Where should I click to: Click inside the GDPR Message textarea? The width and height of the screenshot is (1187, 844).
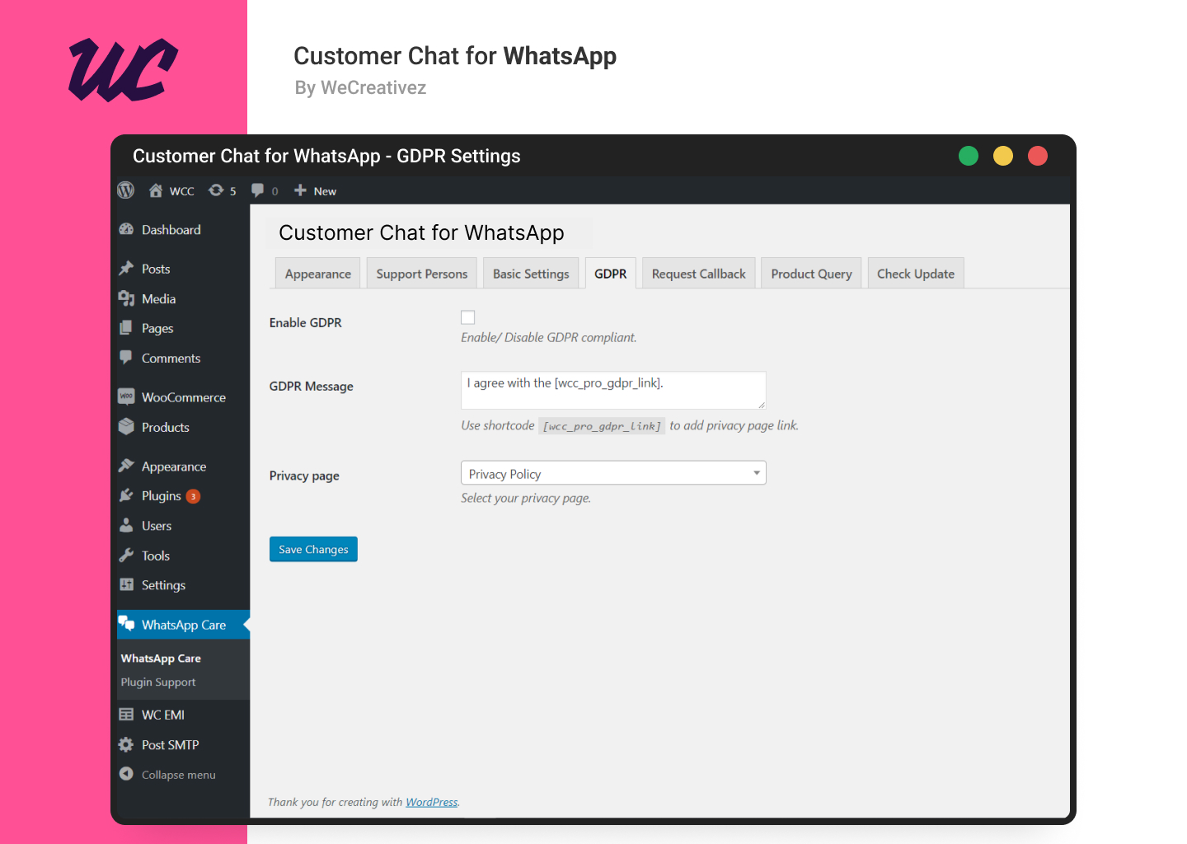pyautogui.click(x=613, y=391)
